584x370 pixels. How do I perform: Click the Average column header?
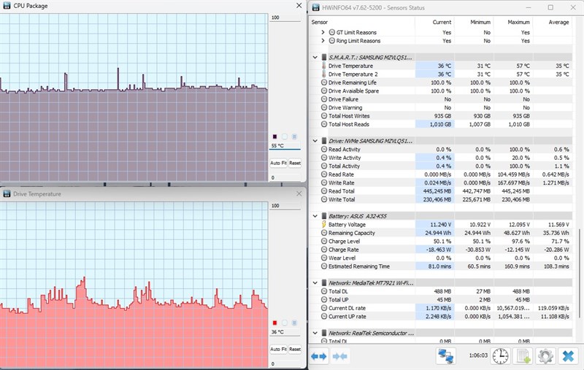click(558, 23)
